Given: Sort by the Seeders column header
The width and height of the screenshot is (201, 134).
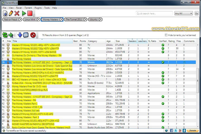Looking at the screenshot, I should (132, 41).
